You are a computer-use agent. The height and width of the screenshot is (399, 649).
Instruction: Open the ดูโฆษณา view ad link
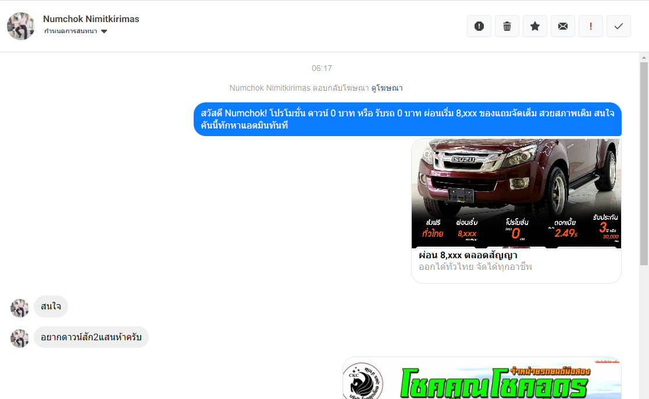pyautogui.click(x=387, y=88)
